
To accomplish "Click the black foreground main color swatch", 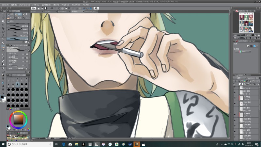I will (2, 97).
